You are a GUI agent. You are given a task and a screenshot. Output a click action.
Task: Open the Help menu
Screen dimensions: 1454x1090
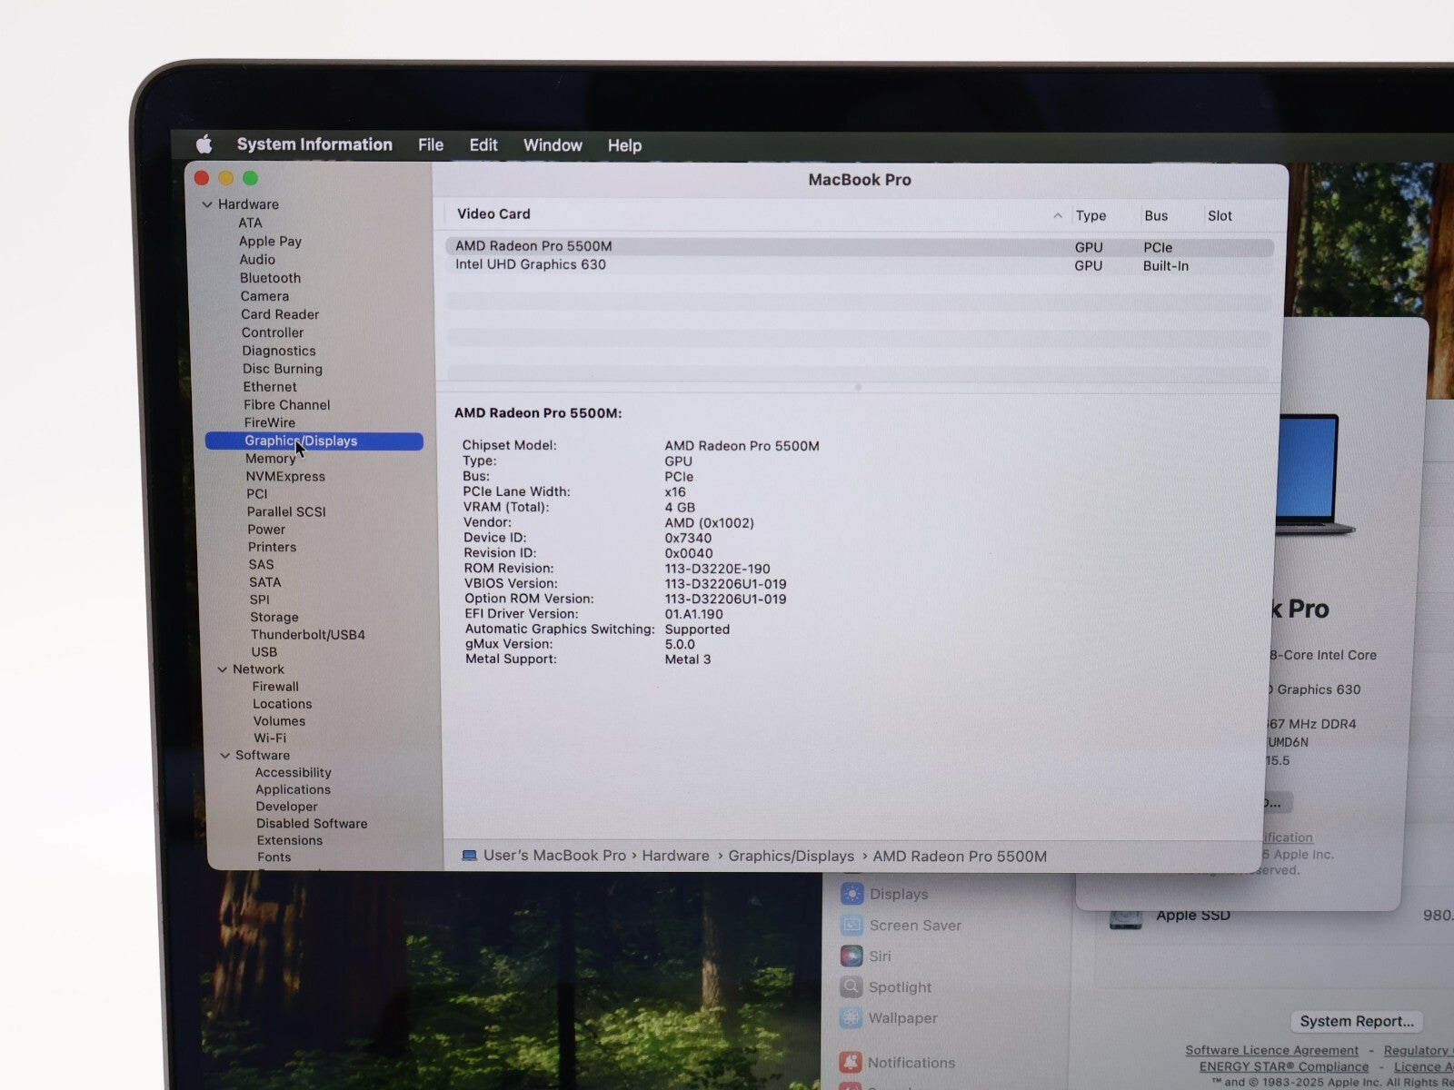(624, 145)
